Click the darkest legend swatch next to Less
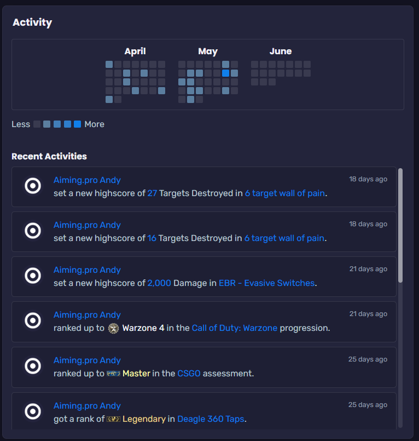Viewport: 419px width, 441px height. pos(37,124)
